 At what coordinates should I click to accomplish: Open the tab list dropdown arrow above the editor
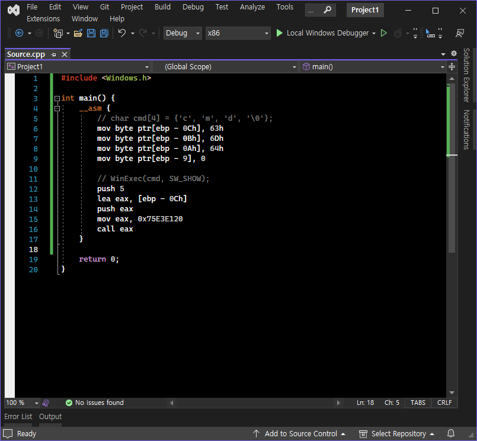click(443, 54)
